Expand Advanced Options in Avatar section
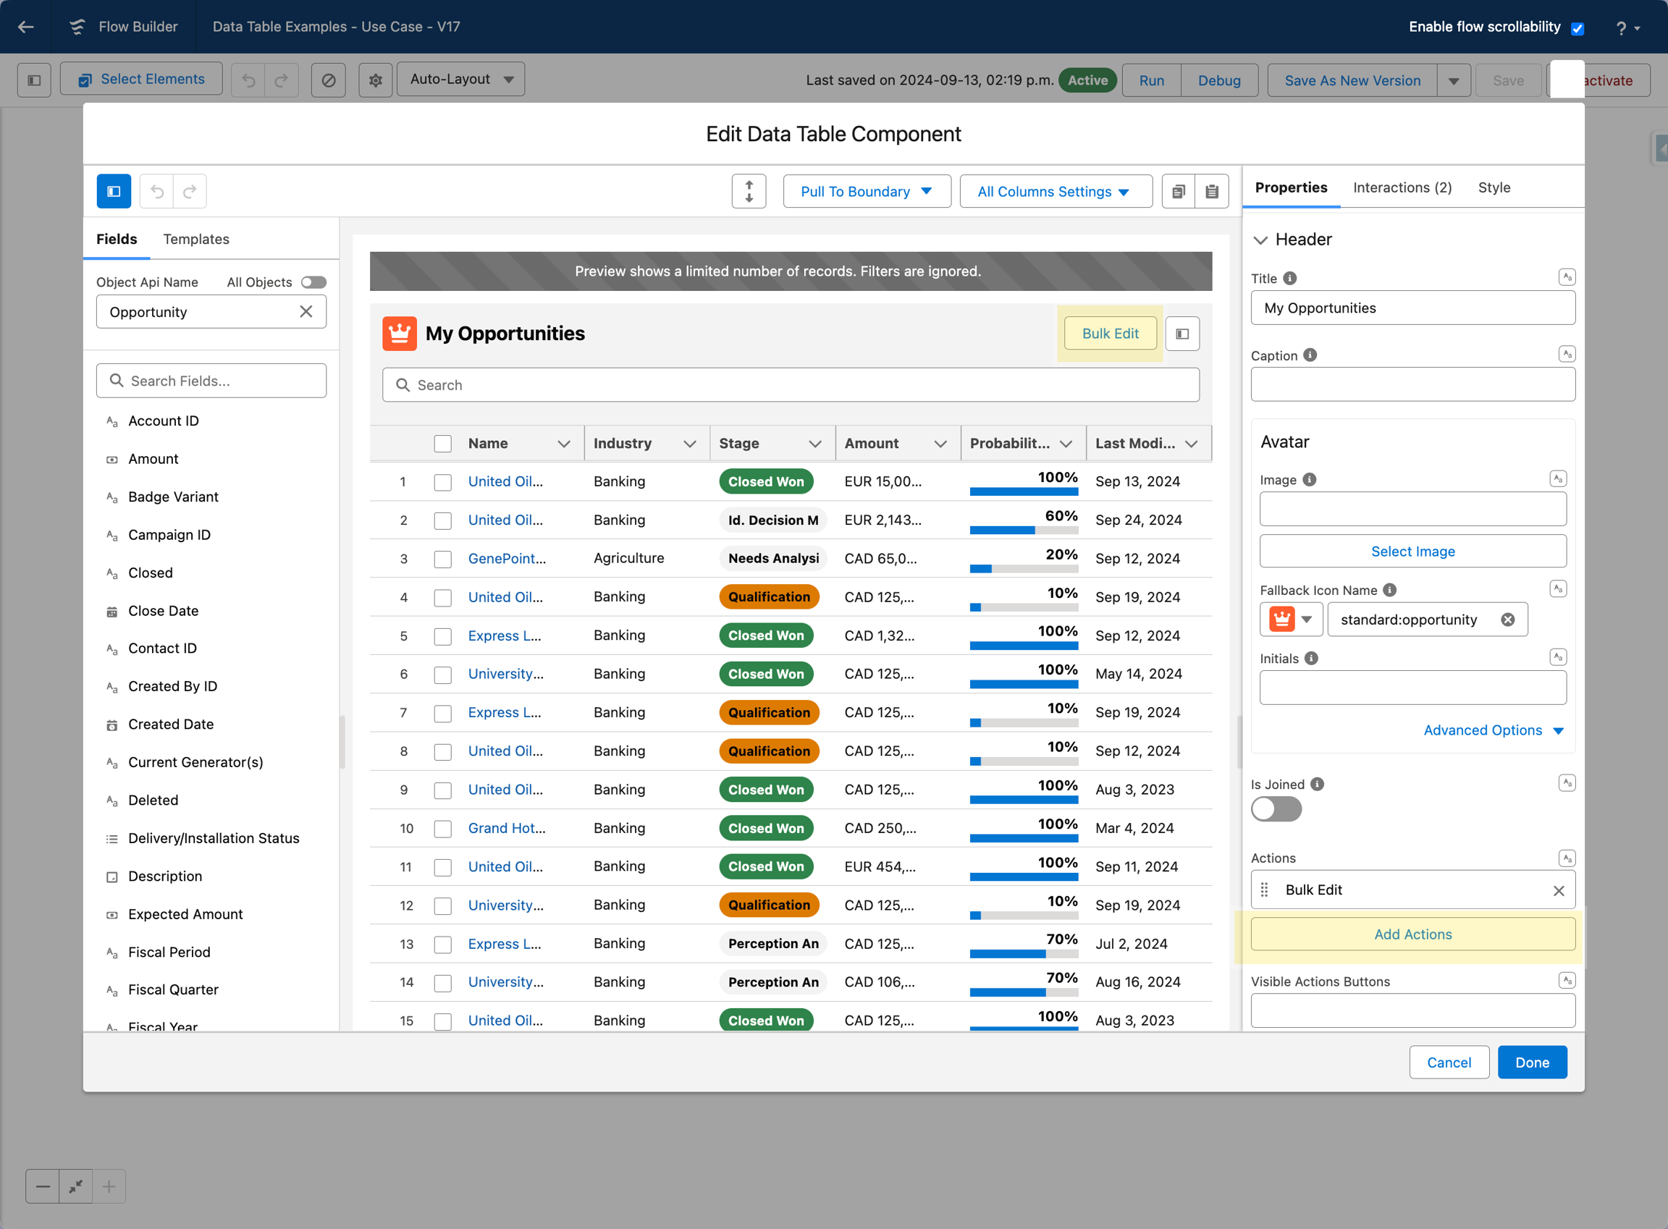The height and width of the screenshot is (1229, 1668). [1494, 730]
